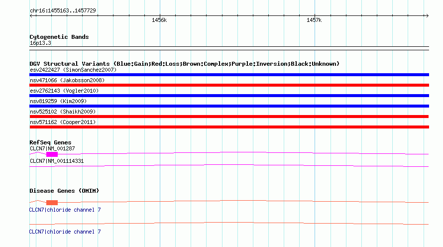The image size is (443, 247).
Task: Click the orange exon block in Disease Genes track
Action: click(52, 203)
